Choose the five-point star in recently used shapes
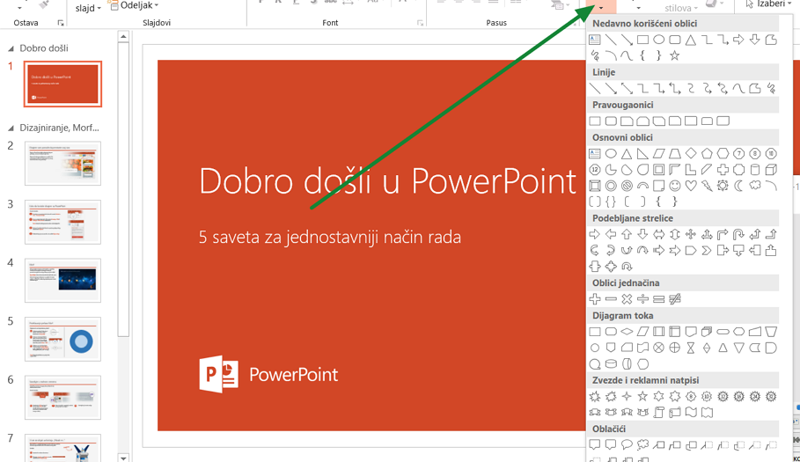This screenshot has width=800, height=462. (x=674, y=55)
